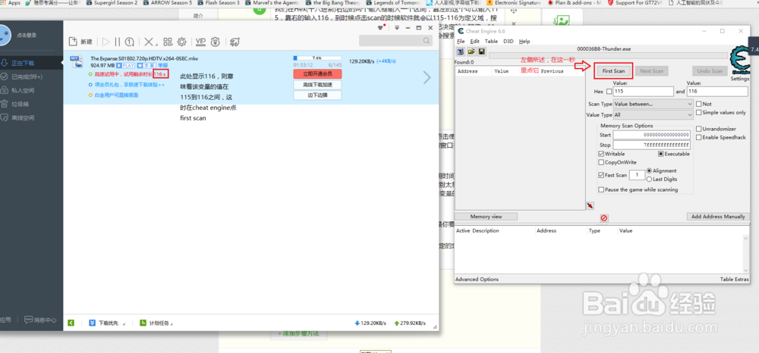Viewport: 759px width, 353px height.
Task: Click the select process icon in Cheat Engine
Action: tap(460, 52)
